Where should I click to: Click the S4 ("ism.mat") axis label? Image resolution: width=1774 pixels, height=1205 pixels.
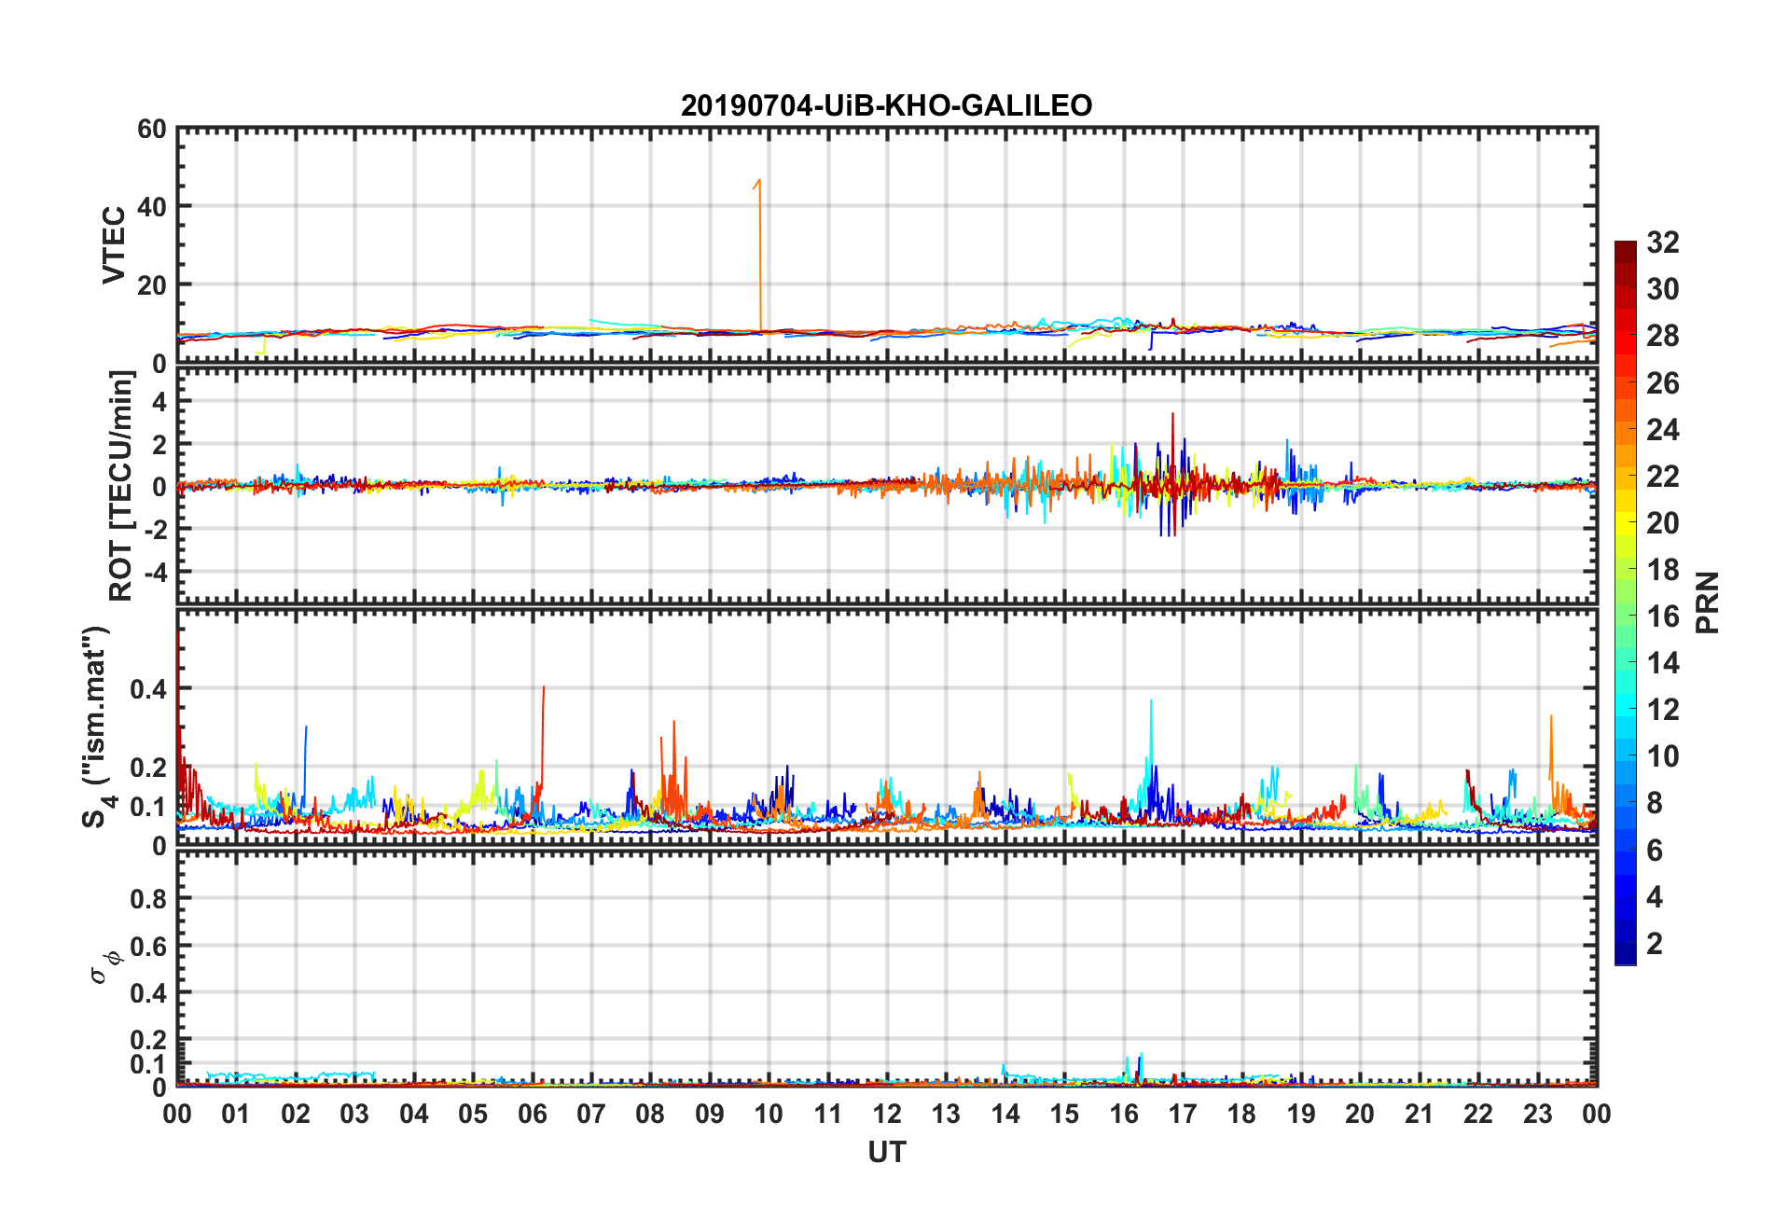pos(96,727)
